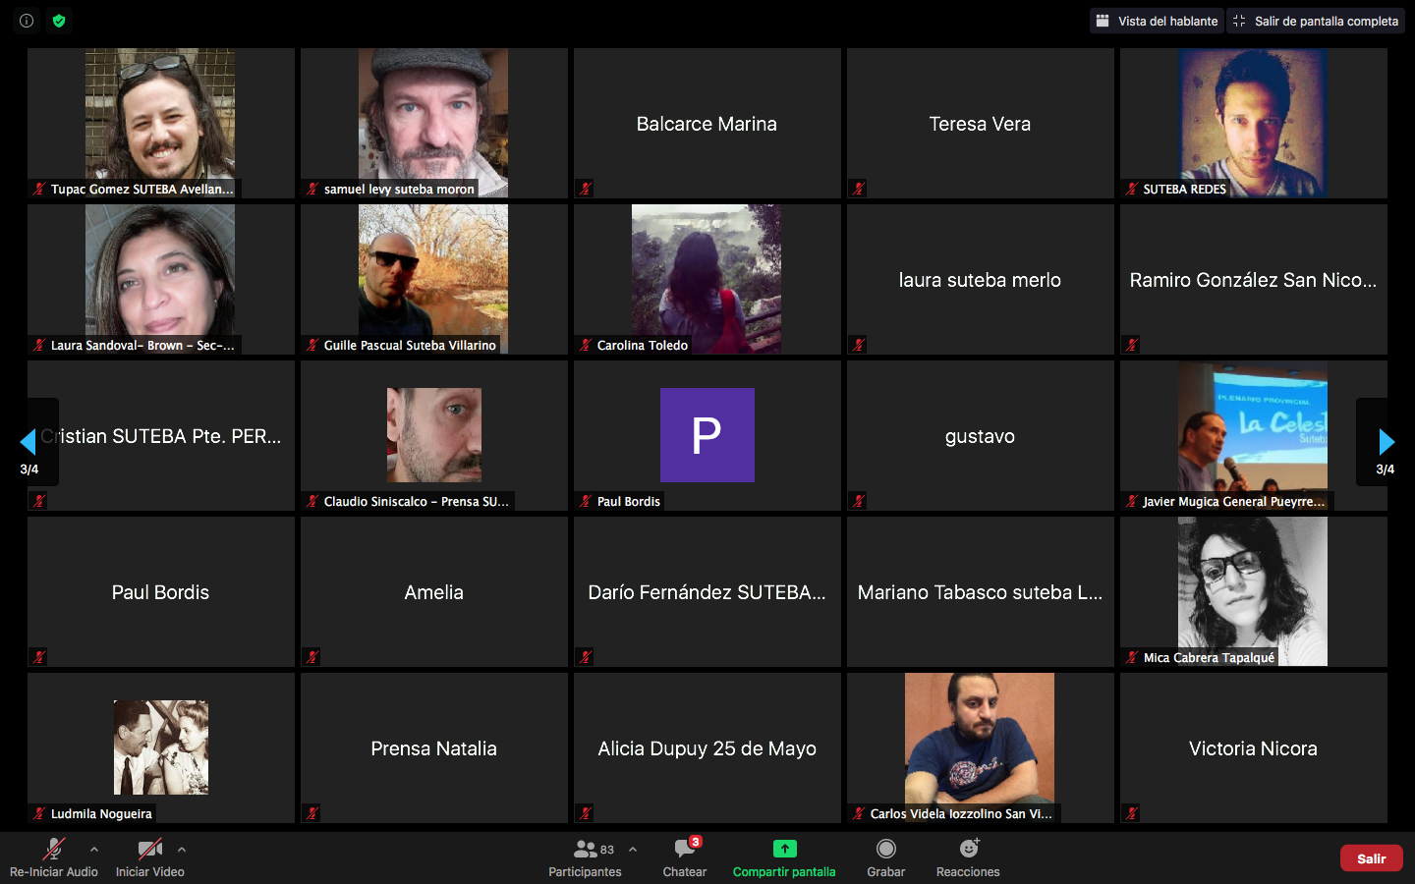Switch to Vista del hablante
Viewport: 1415px width, 884px height.
[x=1157, y=21]
